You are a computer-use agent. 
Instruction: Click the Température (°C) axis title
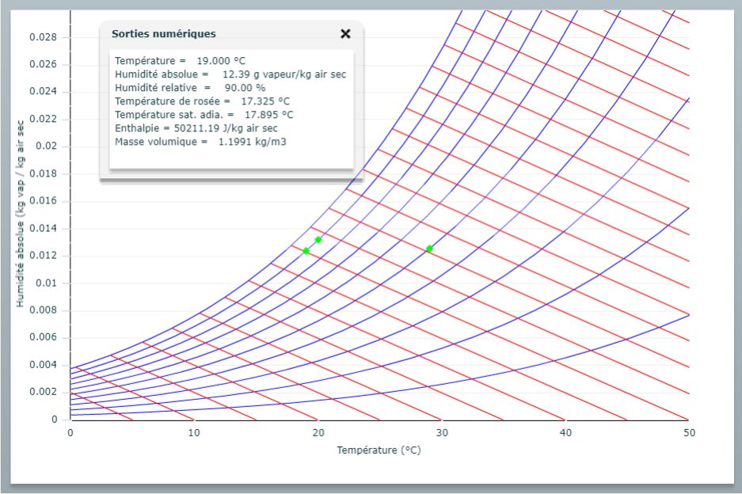tap(379, 450)
